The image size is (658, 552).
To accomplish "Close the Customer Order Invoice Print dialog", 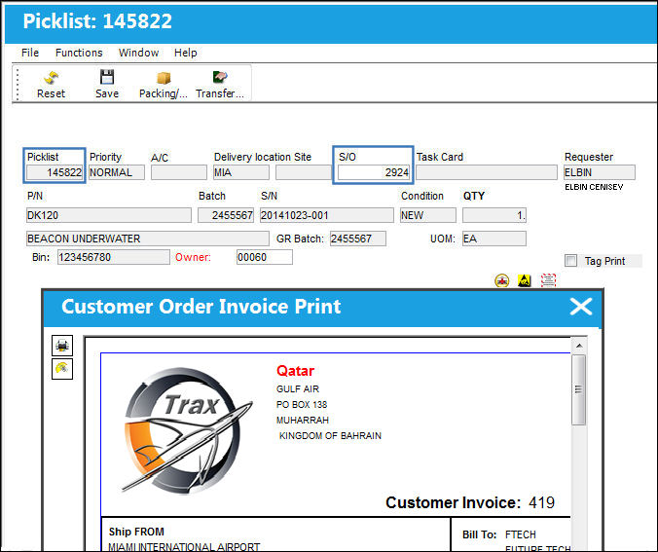I will coord(581,307).
